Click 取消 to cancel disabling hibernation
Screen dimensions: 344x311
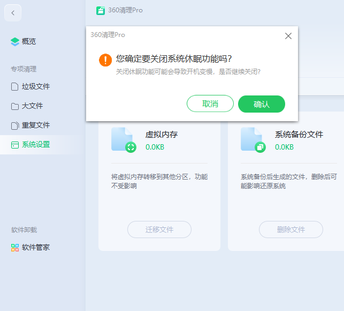(x=210, y=103)
